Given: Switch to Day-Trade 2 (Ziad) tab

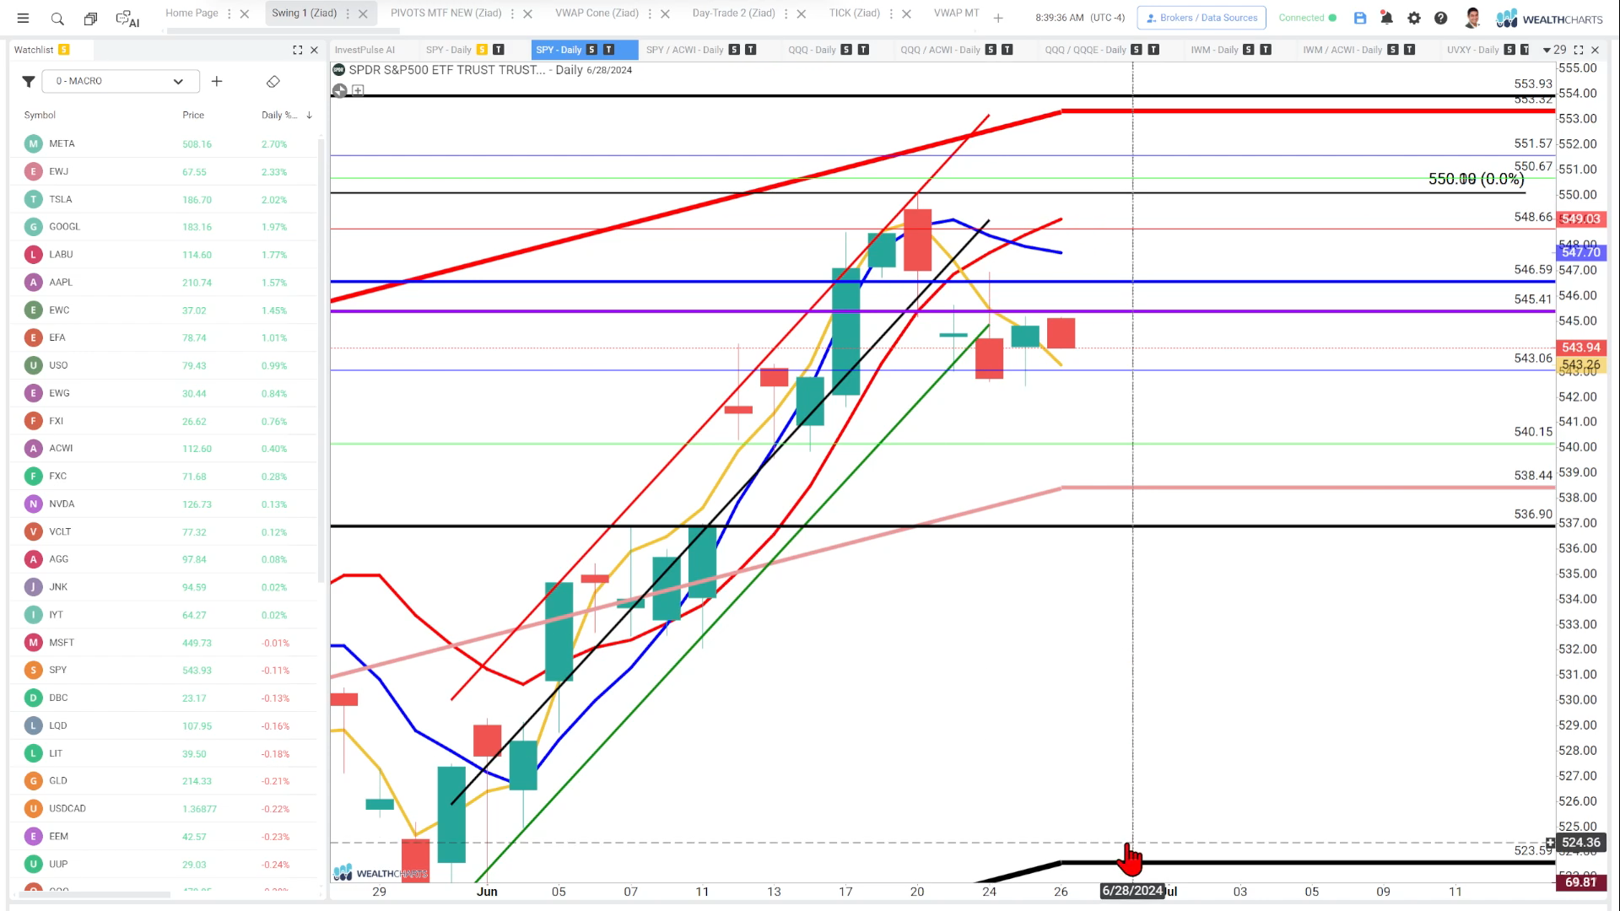Looking at the screenshot, I should 733,13.
